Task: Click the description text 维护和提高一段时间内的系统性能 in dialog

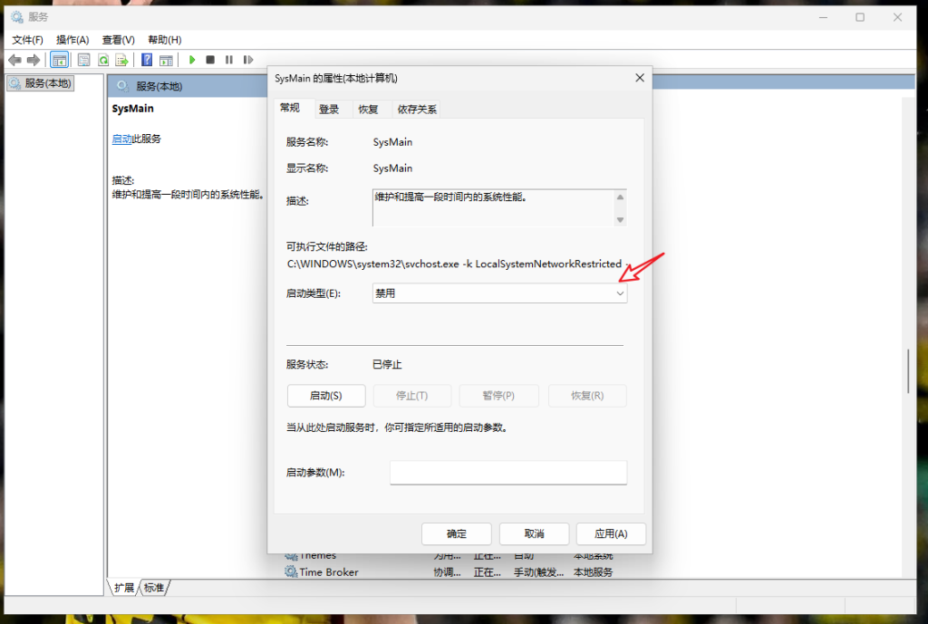Action: tap(450, 197)
